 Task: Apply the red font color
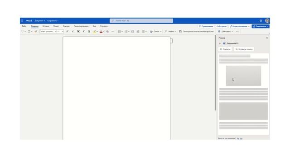point(101,32)
